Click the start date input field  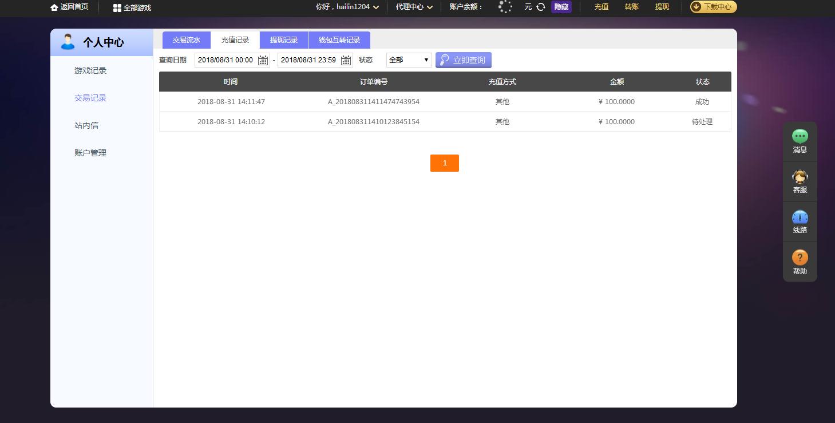pyautogui.click(x=226, y=60)
